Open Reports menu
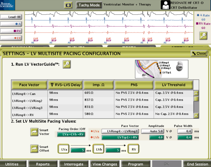 [x=43, y=164]
